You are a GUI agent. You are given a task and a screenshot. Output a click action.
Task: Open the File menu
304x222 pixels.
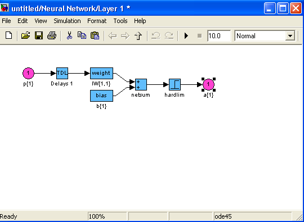[x=6, y=21]
